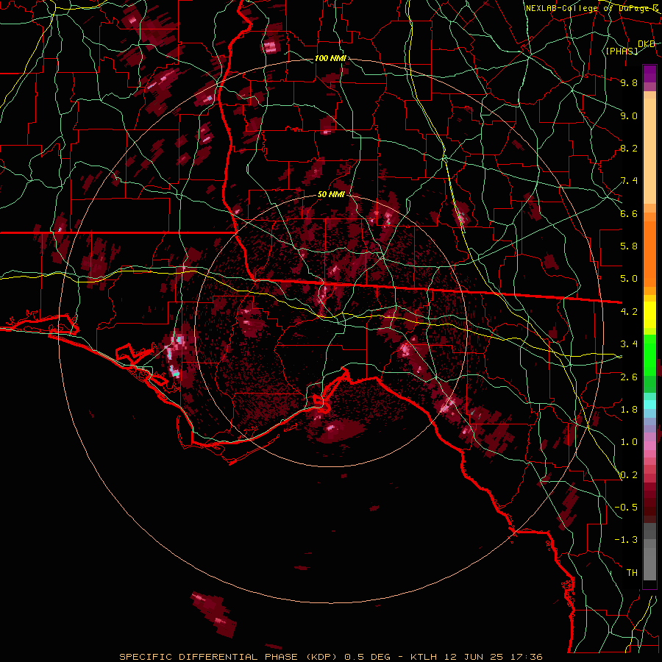
Task: Select the 4.2 color scale label
Action: point(629,312)
